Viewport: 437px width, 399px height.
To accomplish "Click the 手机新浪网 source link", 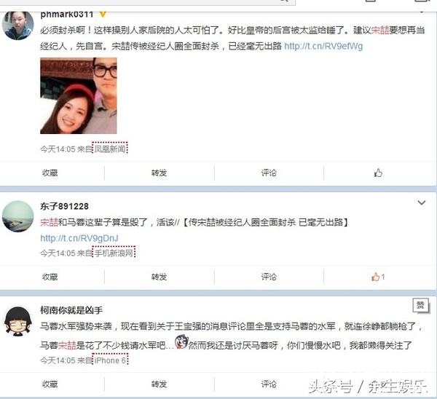I will click(114, 253).
